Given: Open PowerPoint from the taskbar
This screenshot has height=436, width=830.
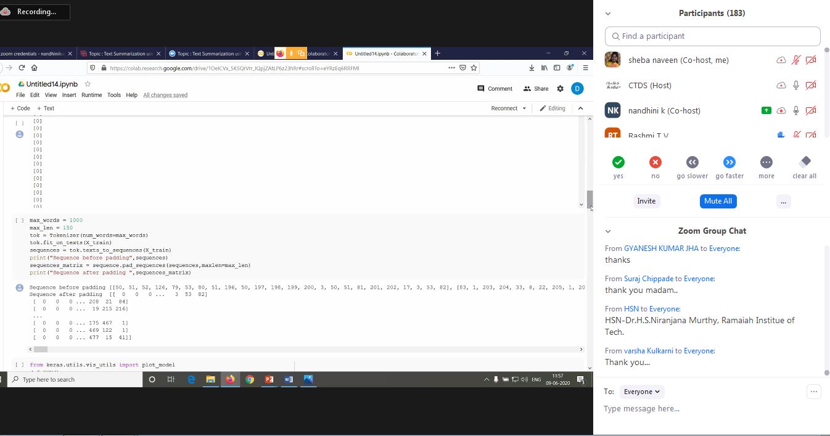Looking at the screenshot, I should coord(269,380).
